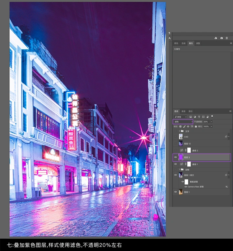Select the Camera Raw 滤镜 entry
The height and width of the screenshot is (251, 233).
pyautogui.click(x=195, y=187)
